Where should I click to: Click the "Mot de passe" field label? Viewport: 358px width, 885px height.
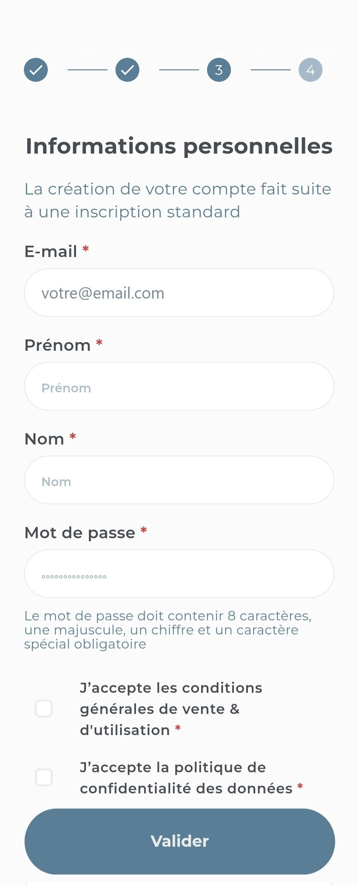80,533
